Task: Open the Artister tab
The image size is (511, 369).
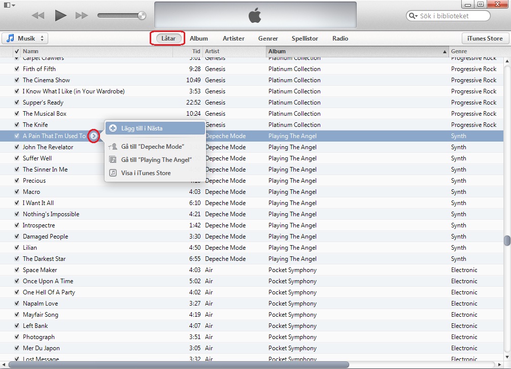Action: (x=233, y=38)
